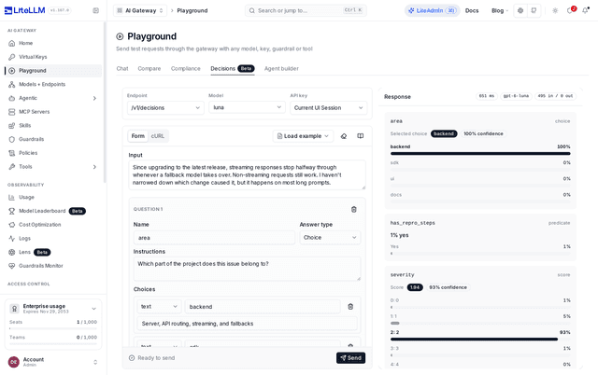
Task: Click the backend selected choice badge
Action: (444, 133)
